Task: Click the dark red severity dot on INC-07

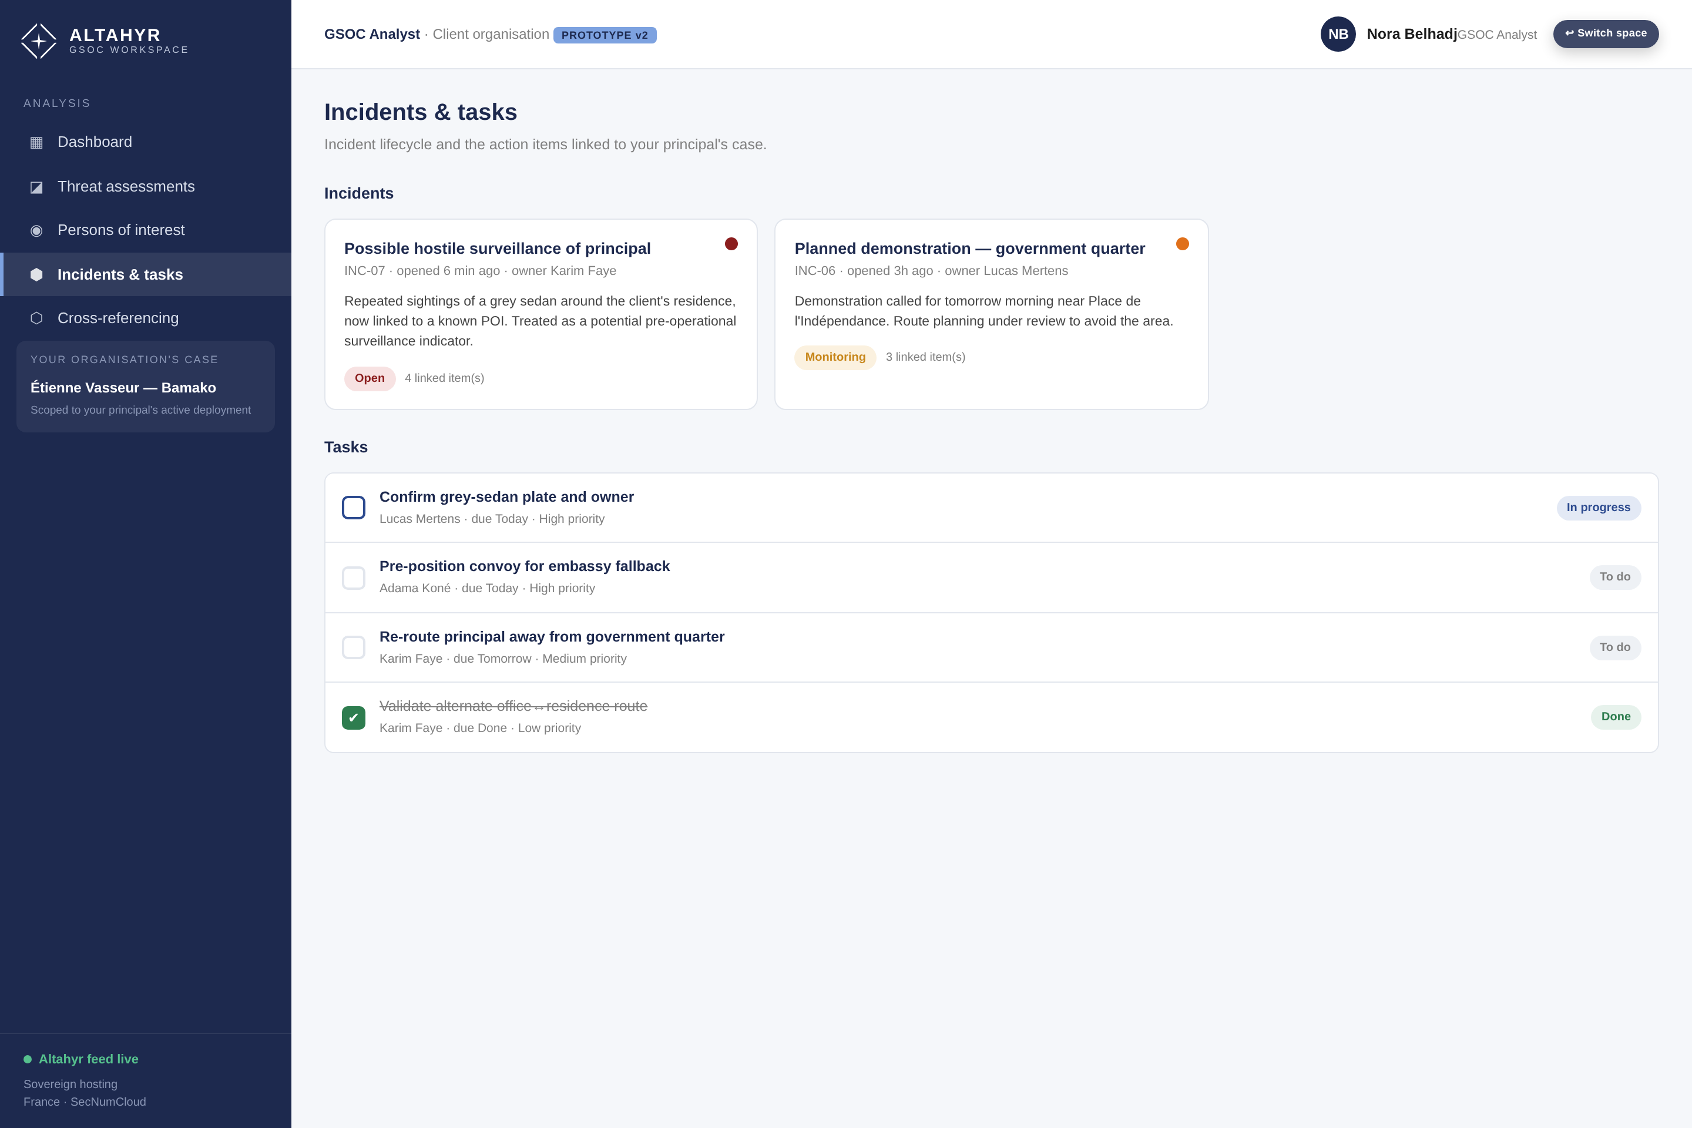Action: tap(731, 244)
